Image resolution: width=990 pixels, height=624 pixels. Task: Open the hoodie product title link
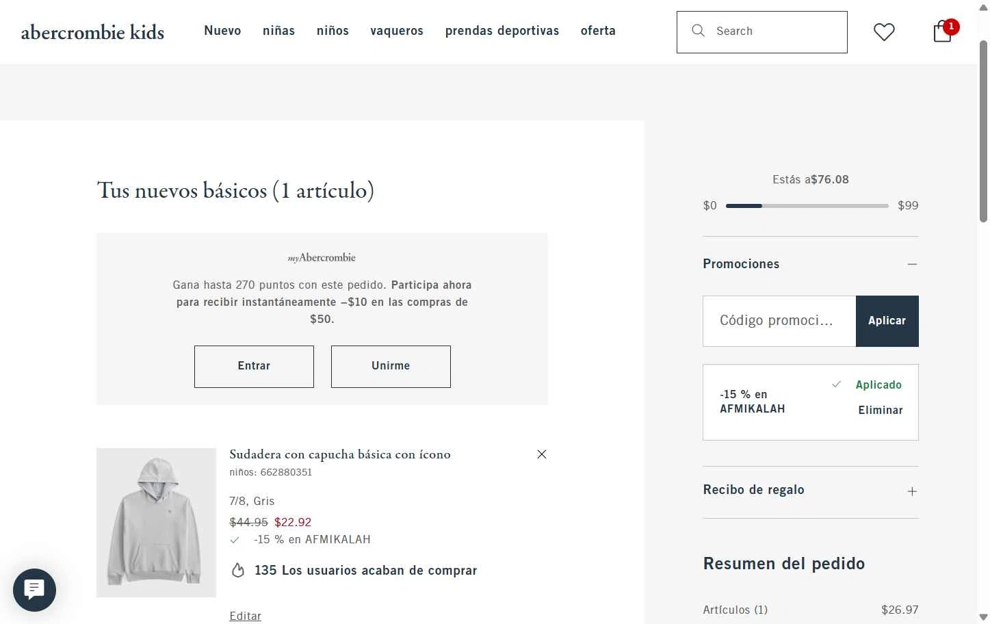coord(340,454)
